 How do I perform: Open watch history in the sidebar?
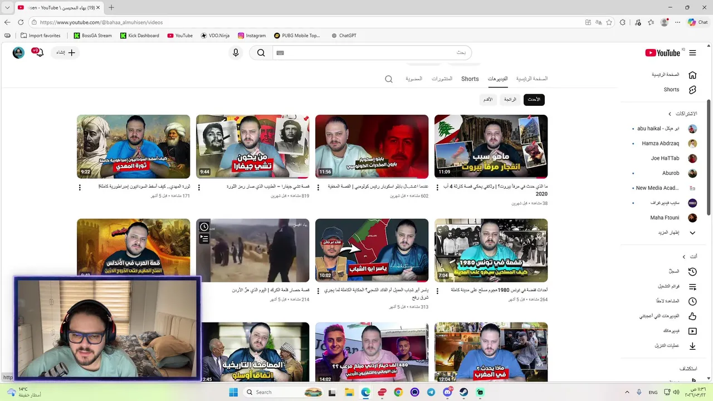[x=692, y=272]
